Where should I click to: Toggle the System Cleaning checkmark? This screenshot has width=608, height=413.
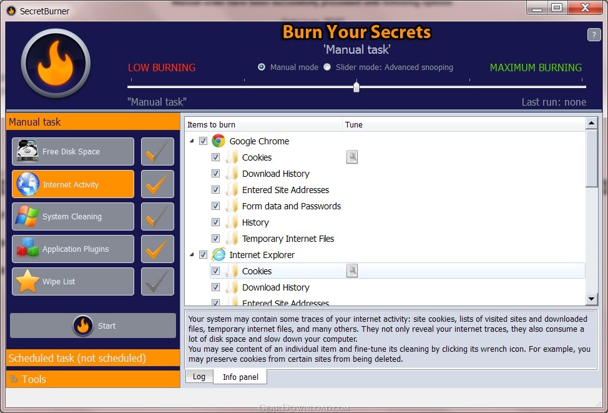click(157, 217)
